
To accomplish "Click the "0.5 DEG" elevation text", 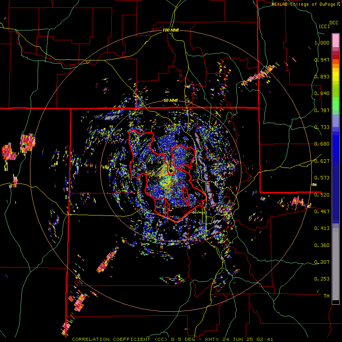I will 184,339.
